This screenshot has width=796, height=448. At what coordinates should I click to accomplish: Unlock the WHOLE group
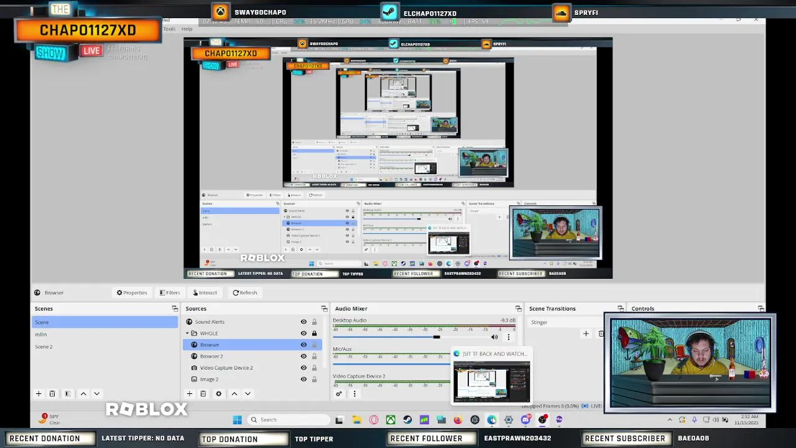pyautogui.click(x=314, y=334)
